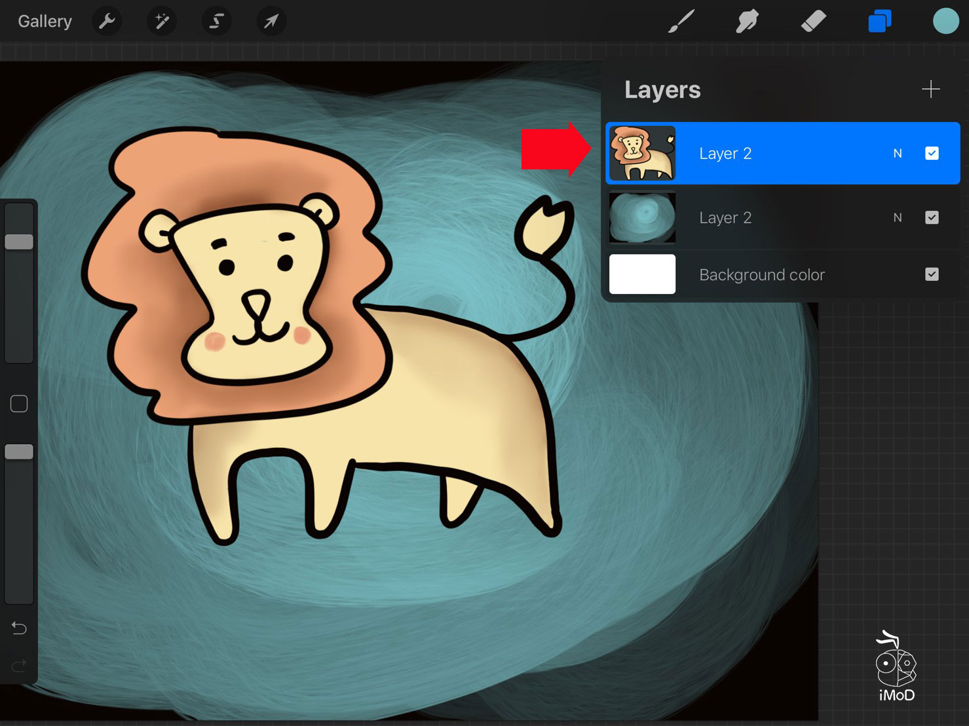Viewport: 969px width, 726px height.
Task: Select the Smudge tool
Action: [747, 22]
